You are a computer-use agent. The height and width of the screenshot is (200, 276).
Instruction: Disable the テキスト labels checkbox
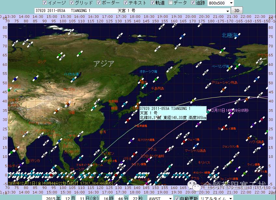click(x=125, y=3)
